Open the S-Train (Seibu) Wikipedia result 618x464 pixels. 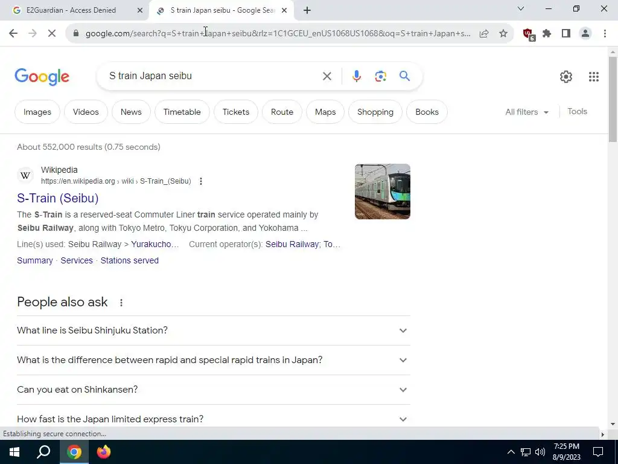(57, 198)
